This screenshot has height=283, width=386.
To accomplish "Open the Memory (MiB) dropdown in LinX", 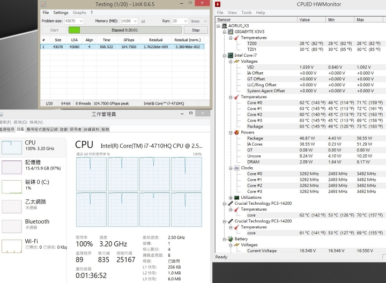I will click(x=135, y=21).
